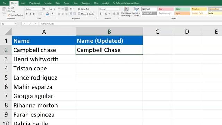Select Bottom Align icon

[66, 9]
